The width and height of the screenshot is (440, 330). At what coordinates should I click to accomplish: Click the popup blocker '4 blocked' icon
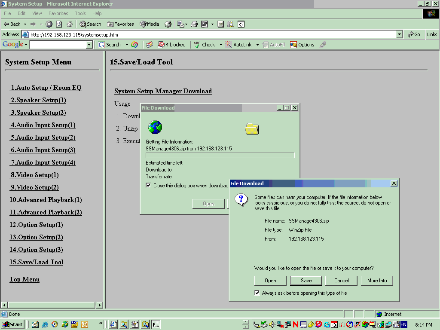[x=171, y=45]
